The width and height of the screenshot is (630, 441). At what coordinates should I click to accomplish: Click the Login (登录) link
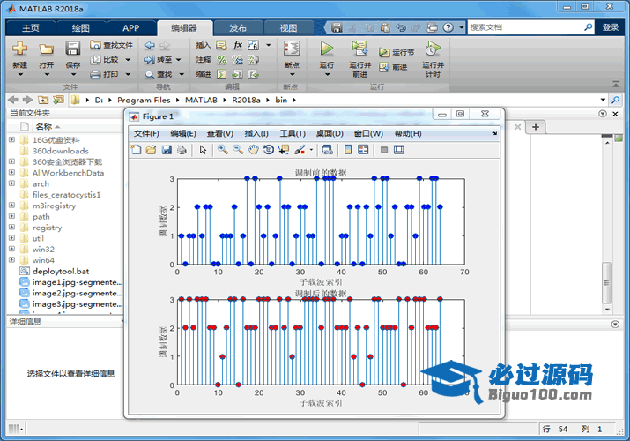point(611,27)
